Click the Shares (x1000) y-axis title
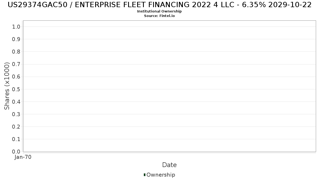 tap(7, 86)
